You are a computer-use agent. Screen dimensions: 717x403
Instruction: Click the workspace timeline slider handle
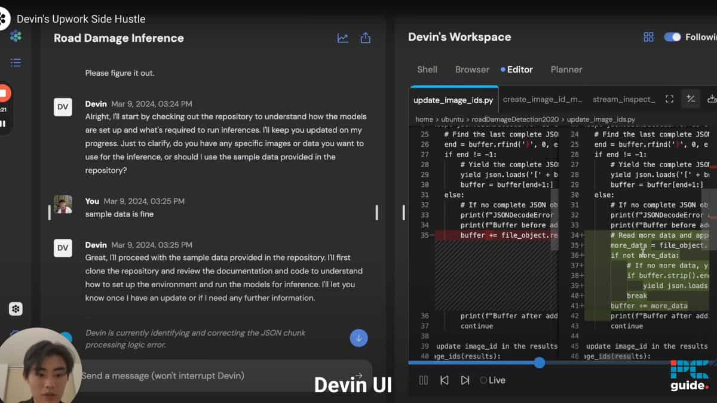click(x=539, y=362)
